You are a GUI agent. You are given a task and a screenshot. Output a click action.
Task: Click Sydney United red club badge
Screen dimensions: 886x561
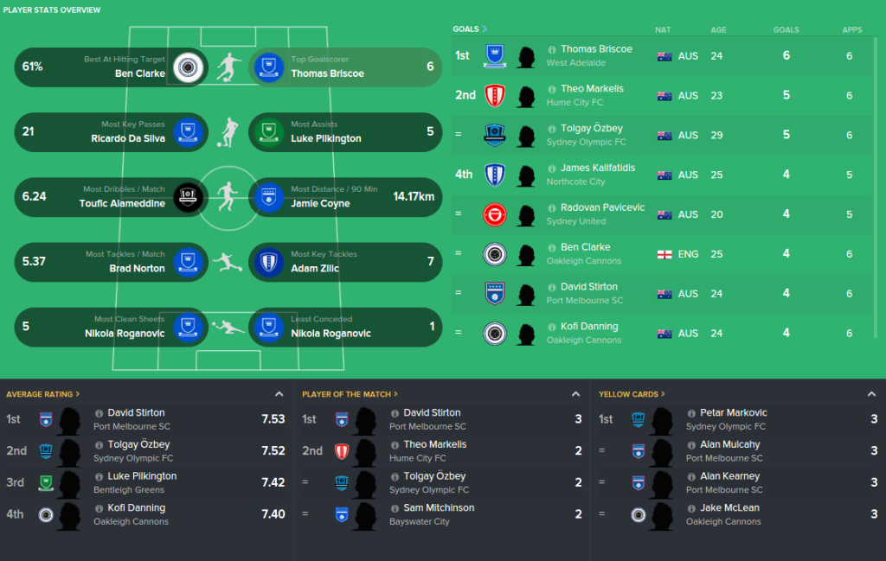494,214
